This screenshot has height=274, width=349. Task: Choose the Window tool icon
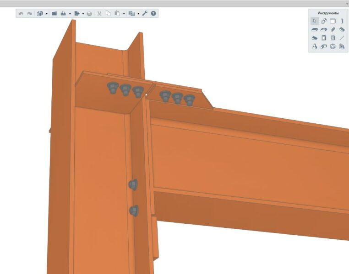pos(333,38)
